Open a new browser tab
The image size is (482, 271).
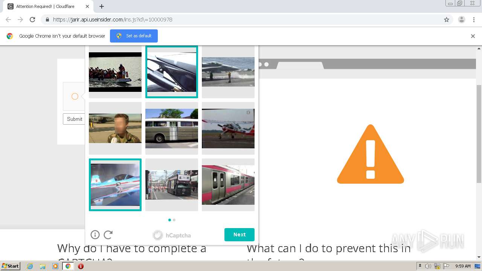pos(102,6)
